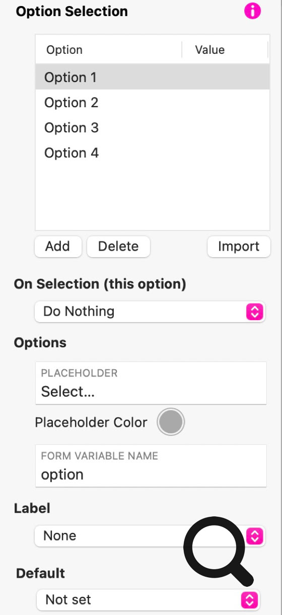The height and width of the screenshot is (615, 282).
Task: Open the Placeholder Color swatch
Action: [171, 422]
